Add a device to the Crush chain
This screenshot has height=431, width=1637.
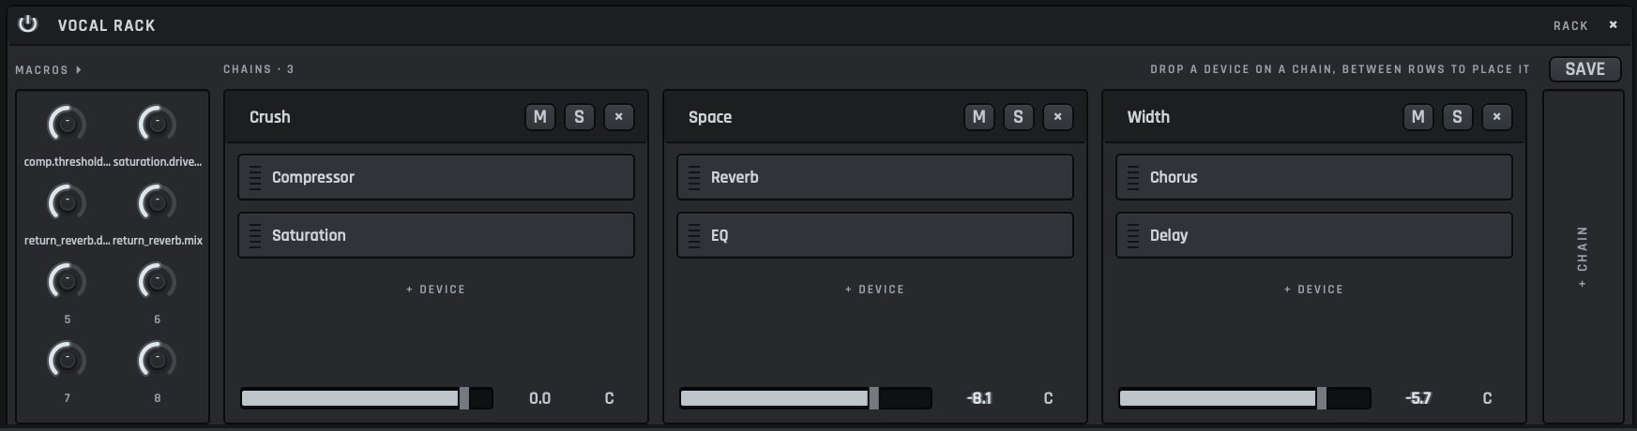tap(436, 290)
